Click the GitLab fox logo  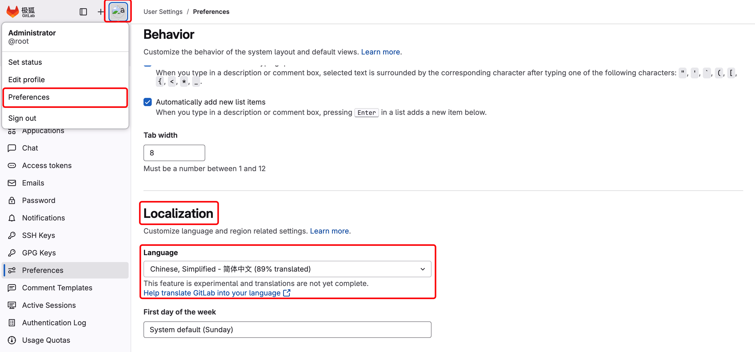click(13, 12)
